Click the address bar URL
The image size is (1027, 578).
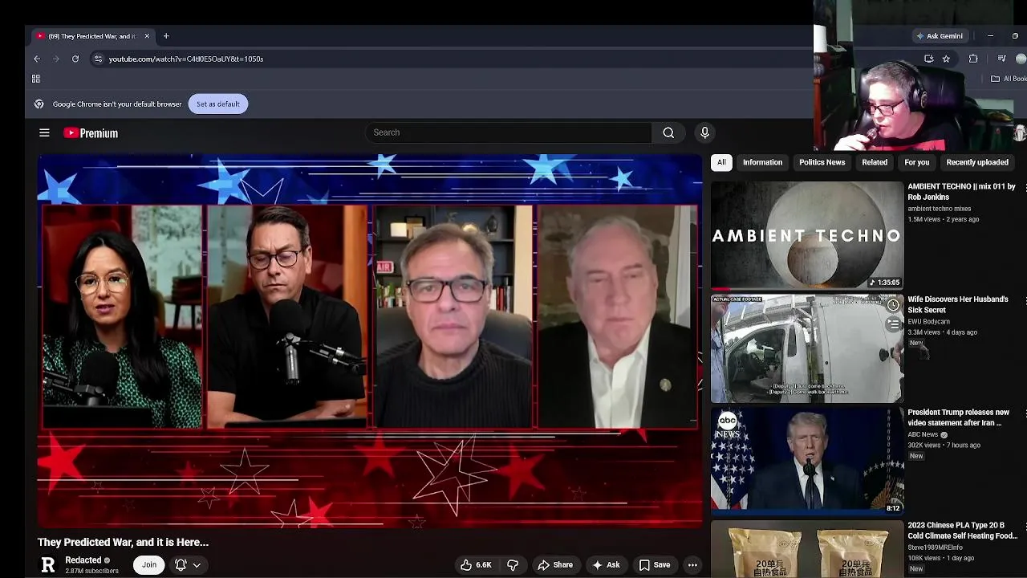186,59
